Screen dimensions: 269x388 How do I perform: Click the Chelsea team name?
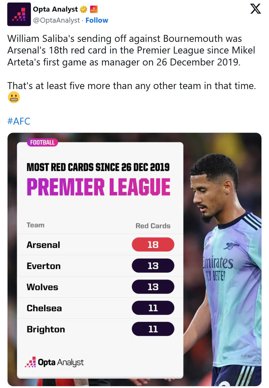point(44,308)
